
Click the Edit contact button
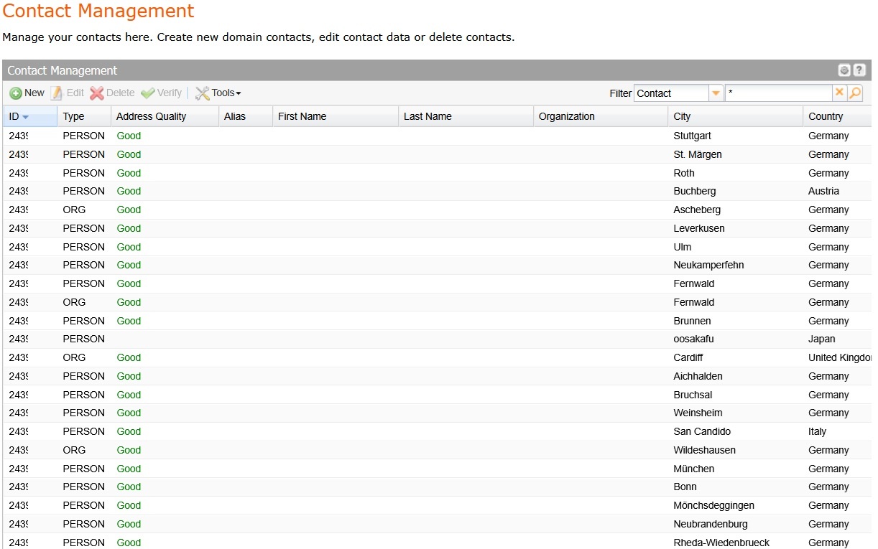point(68,93)
